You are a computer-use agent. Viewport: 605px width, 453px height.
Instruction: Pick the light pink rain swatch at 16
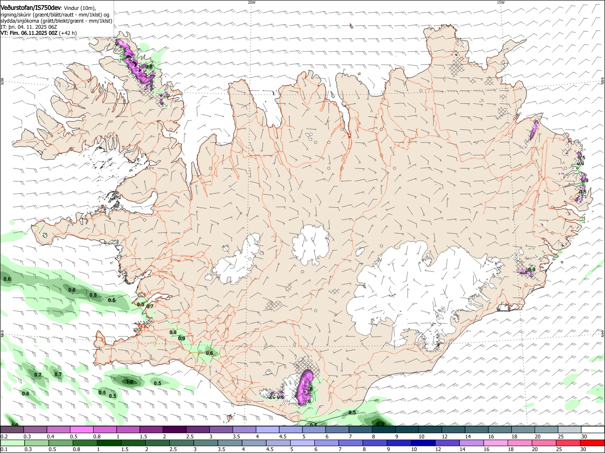(496, 443)
